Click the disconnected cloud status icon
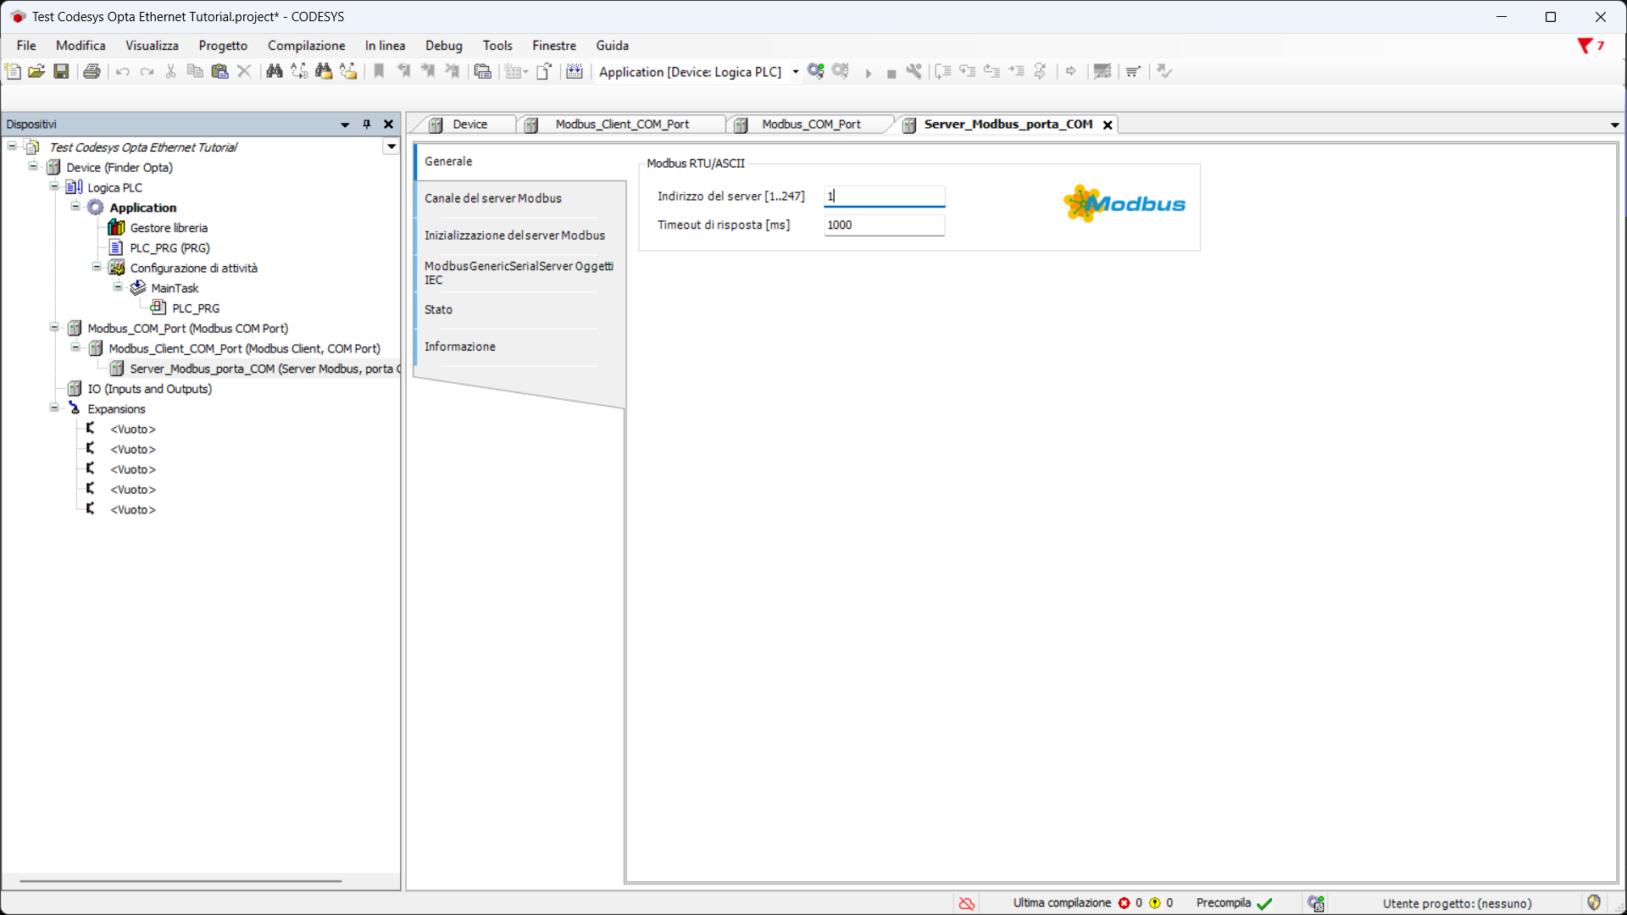Image resolution: width=1627 pixels, height=915 pixels. (966, 903)
